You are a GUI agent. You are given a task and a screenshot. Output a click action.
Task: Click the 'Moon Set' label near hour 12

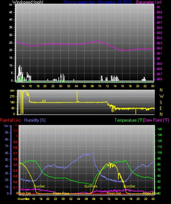tap(114, 193)
